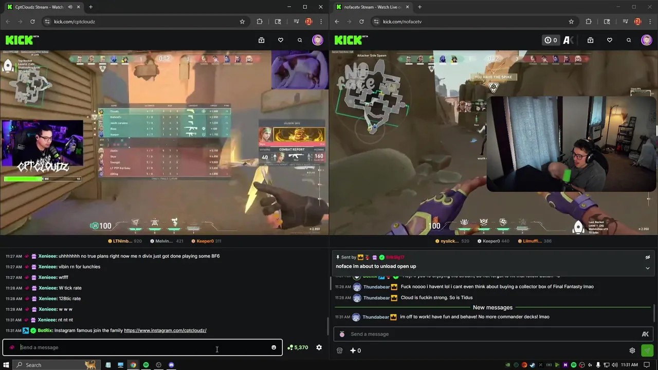The width and height of the screenshot is (658, 370).
Task: Open Google Chrome from the taskbar
Action: point(133,365)
